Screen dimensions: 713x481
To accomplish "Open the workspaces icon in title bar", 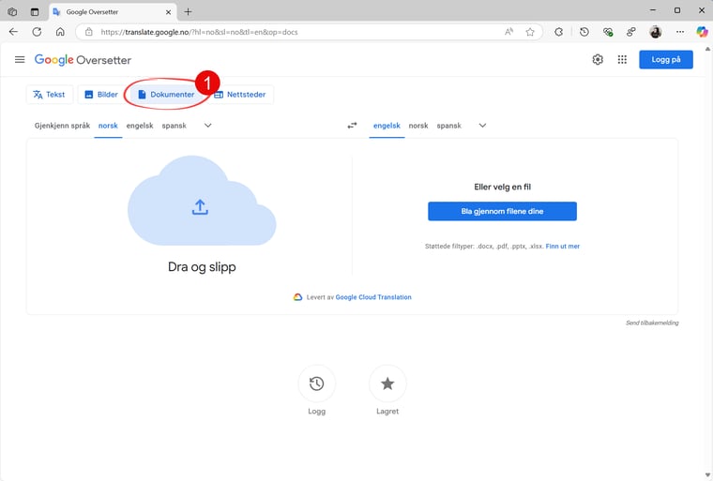I will point(12,12).
